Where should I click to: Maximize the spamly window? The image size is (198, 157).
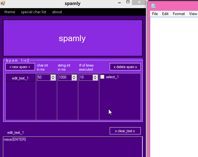coord(128,2)
